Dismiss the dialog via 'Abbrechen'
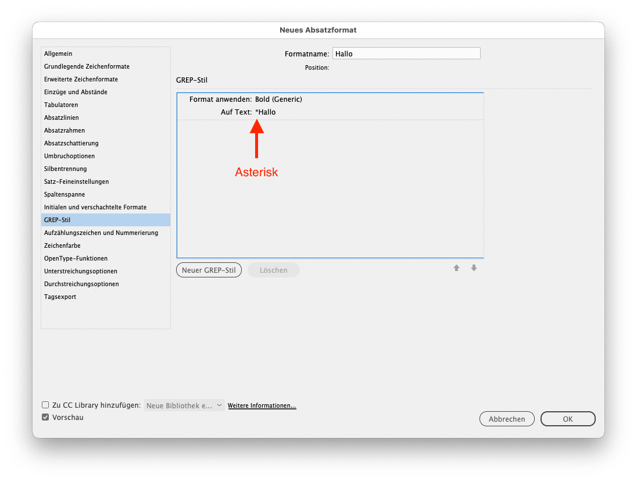Screen dimensions: 637x481 [x=507, y=419]
